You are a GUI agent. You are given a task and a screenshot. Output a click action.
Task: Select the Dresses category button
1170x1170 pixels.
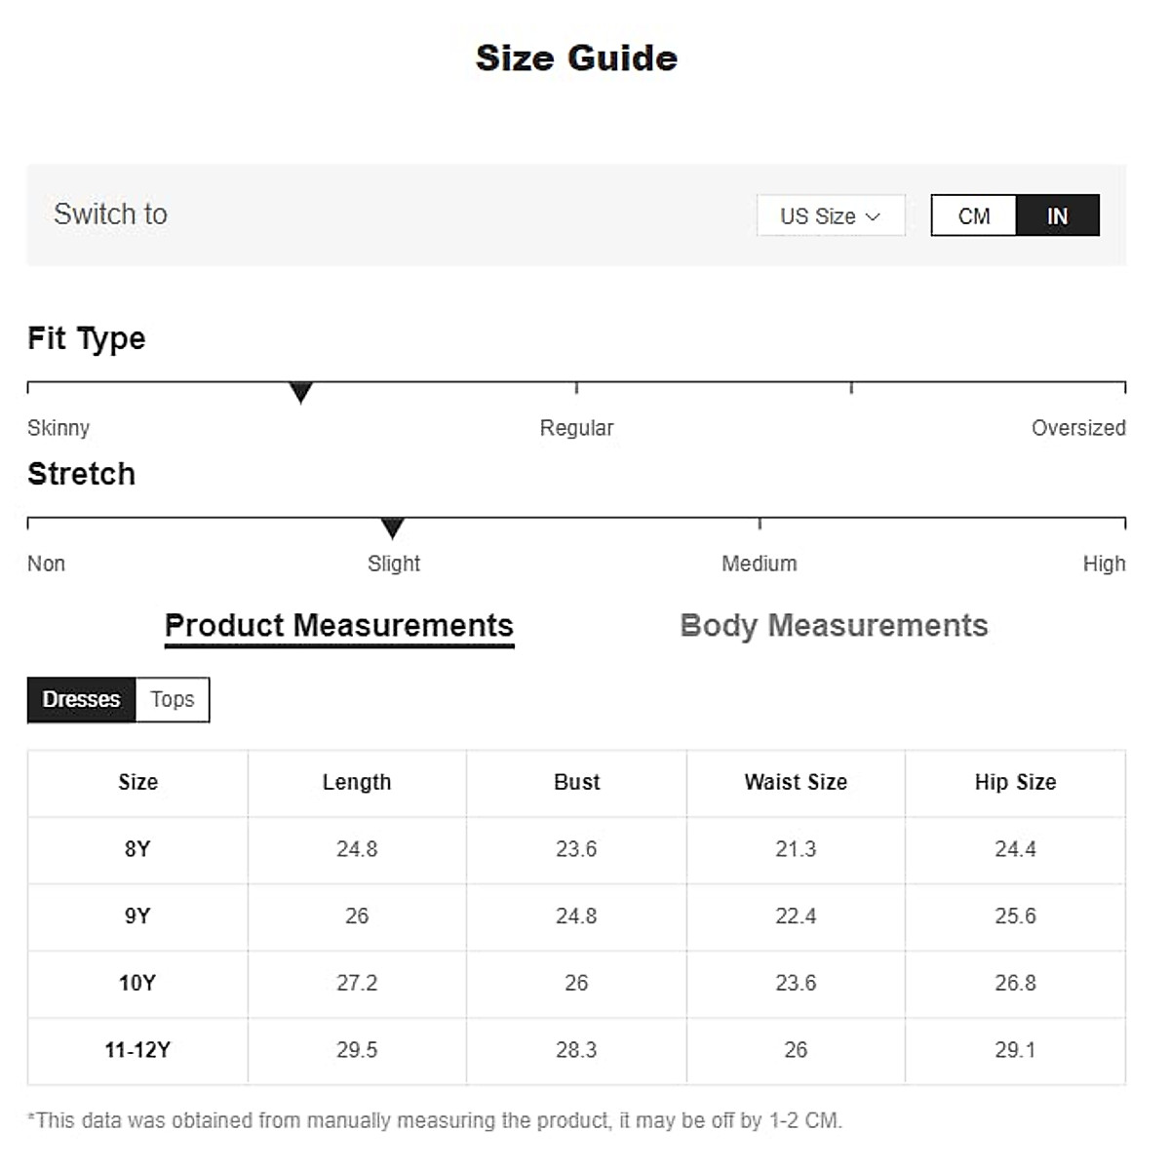tap(81, 699)
